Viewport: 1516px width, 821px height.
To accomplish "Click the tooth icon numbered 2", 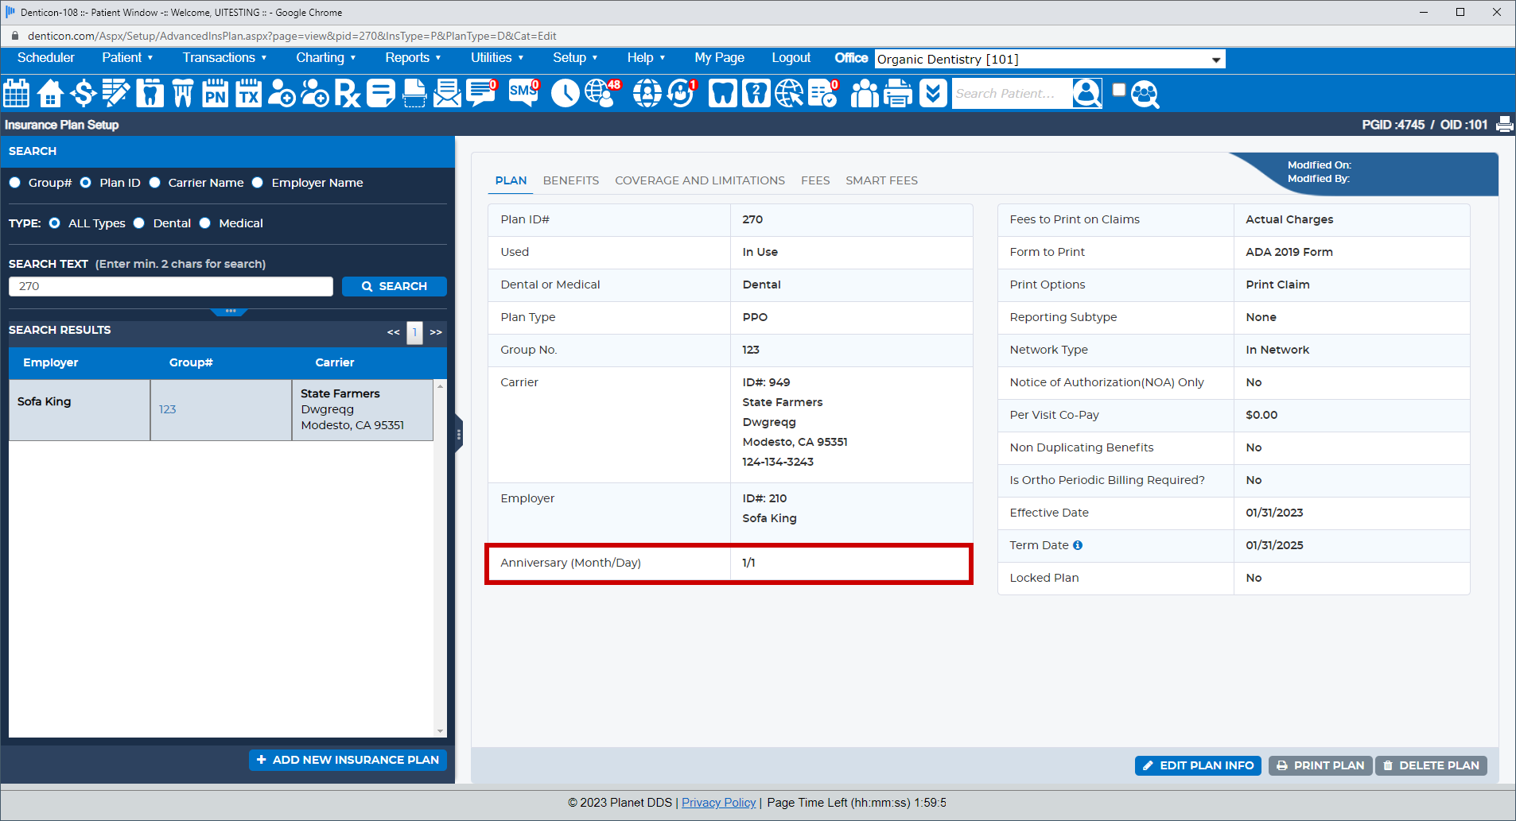I will 756,94.
